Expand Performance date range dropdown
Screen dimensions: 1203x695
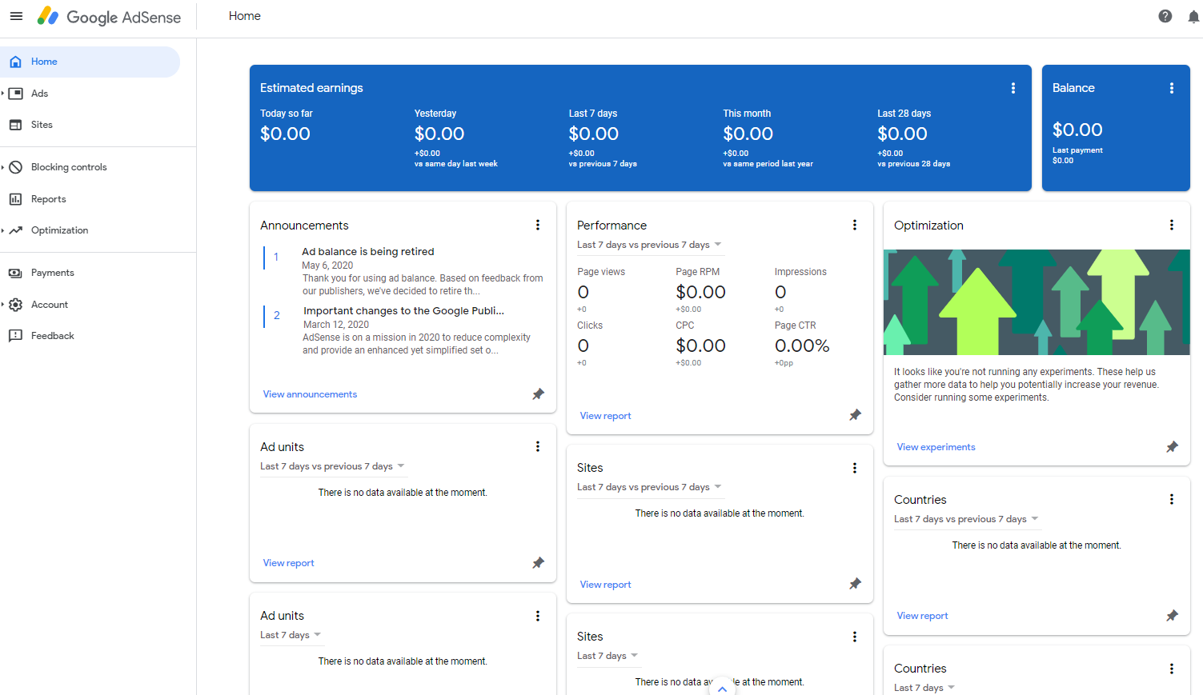coord(650,245)
